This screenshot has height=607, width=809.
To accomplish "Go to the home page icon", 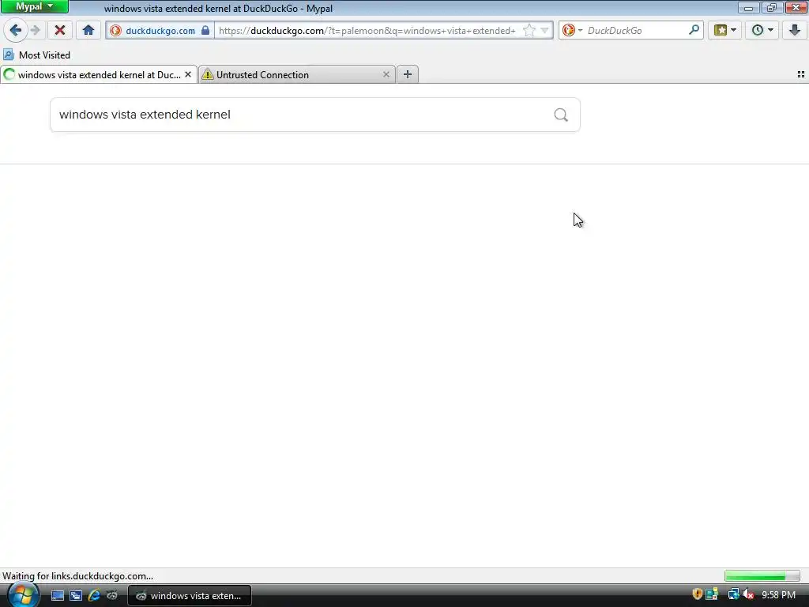I will tap(88, 31).
